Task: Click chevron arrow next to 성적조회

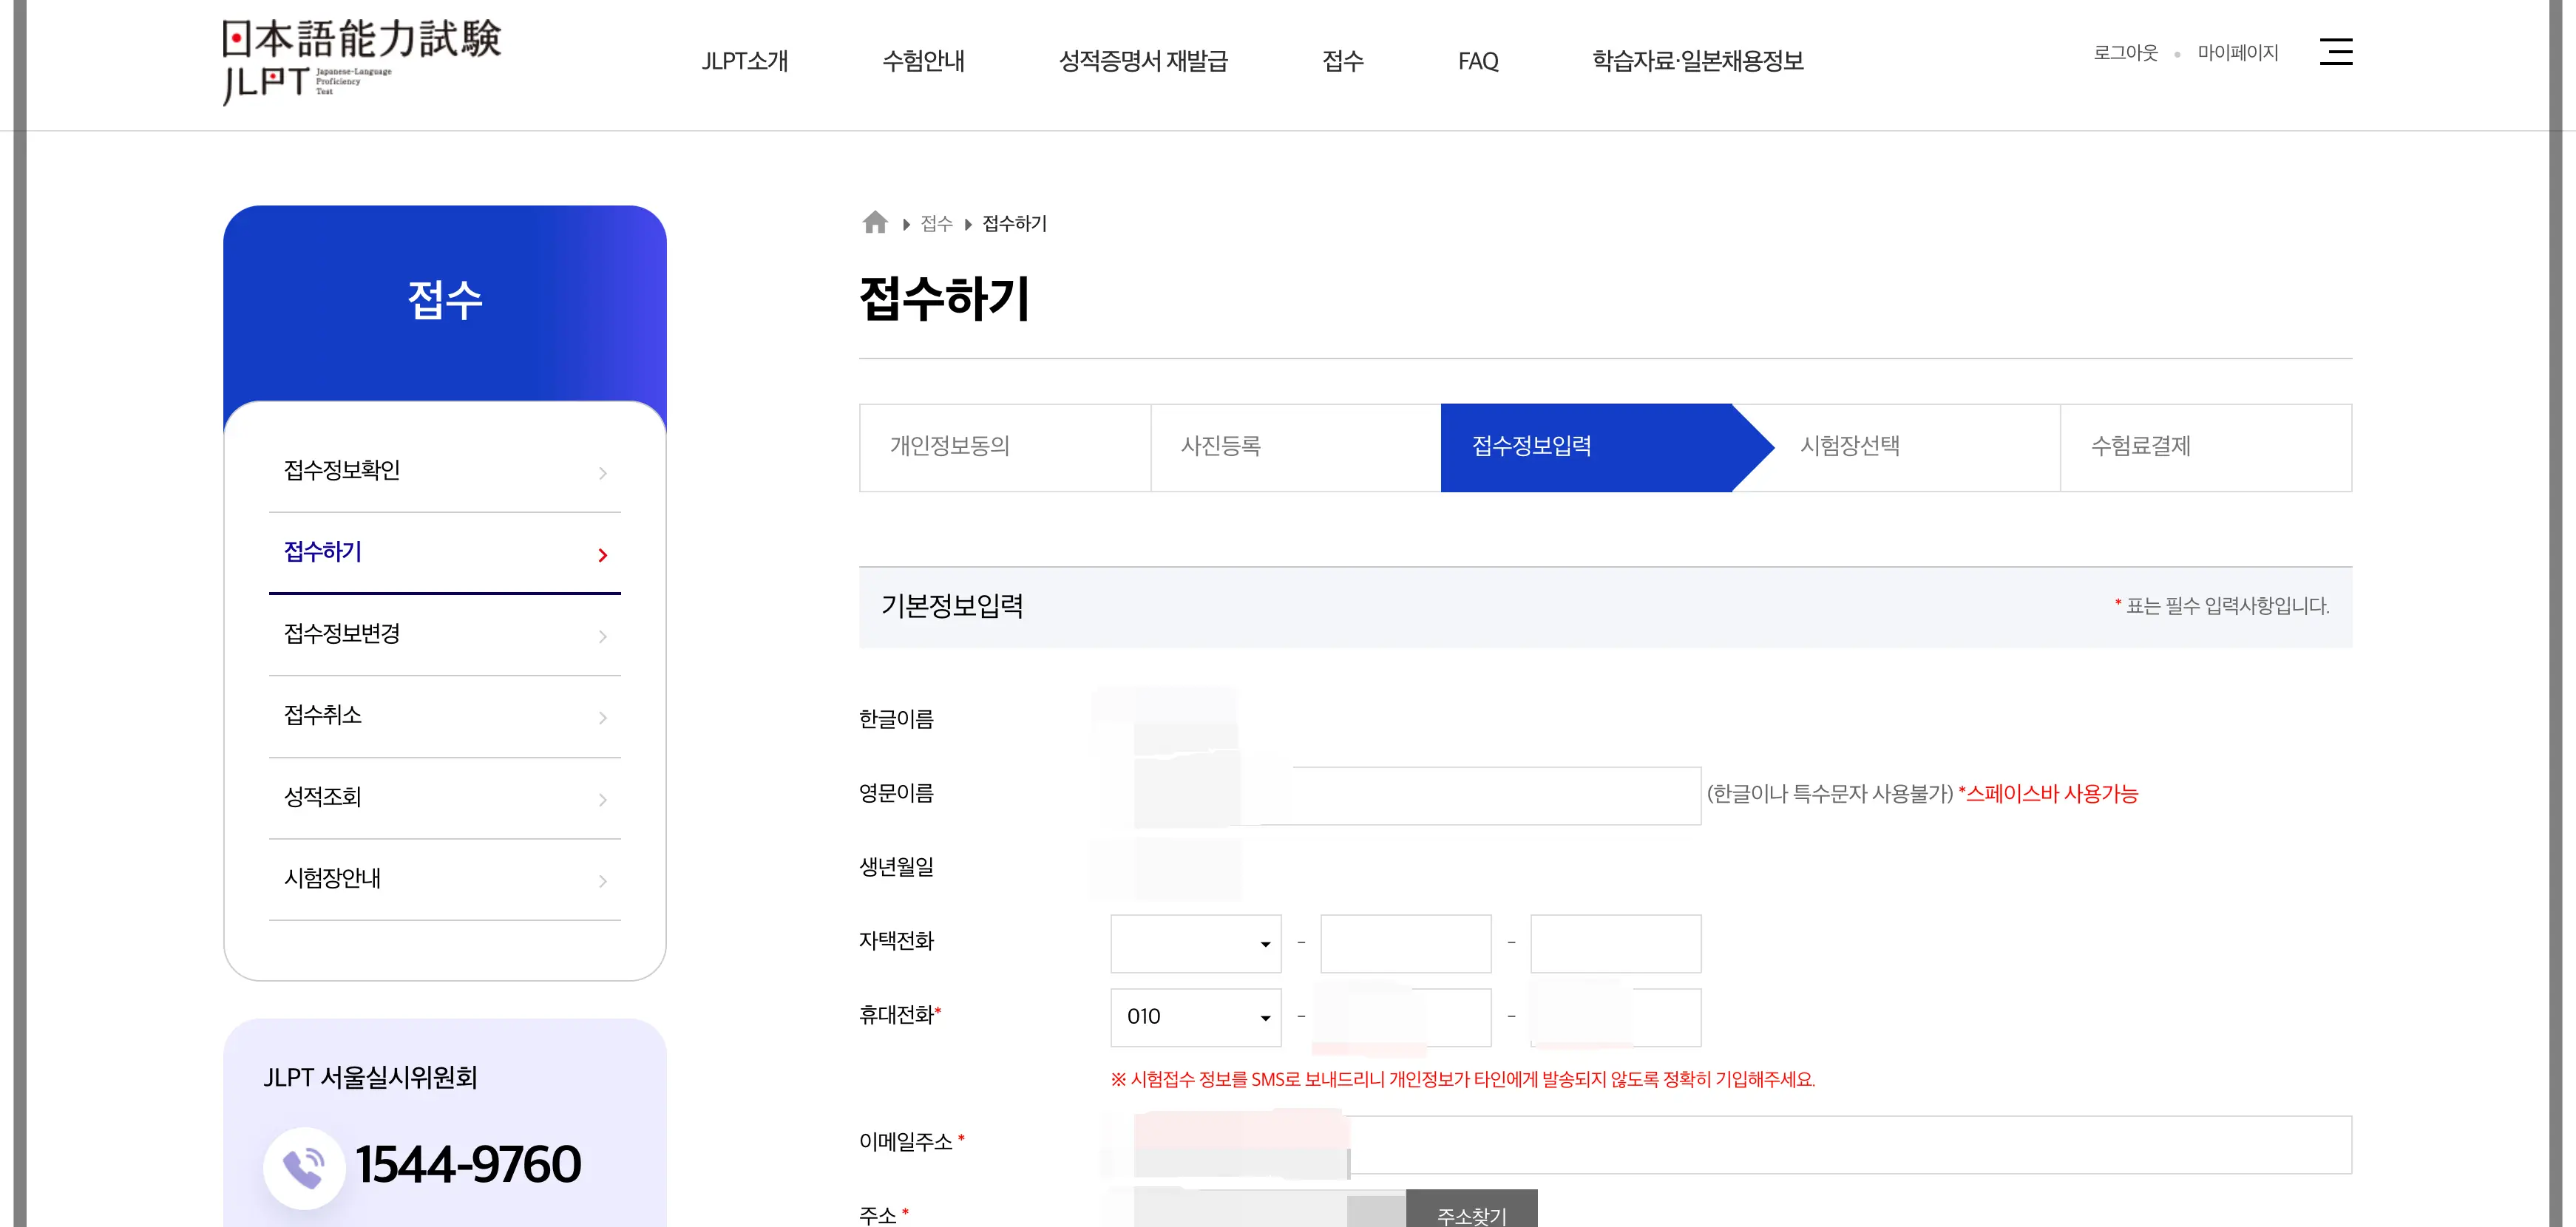Action: pos(602,799)
